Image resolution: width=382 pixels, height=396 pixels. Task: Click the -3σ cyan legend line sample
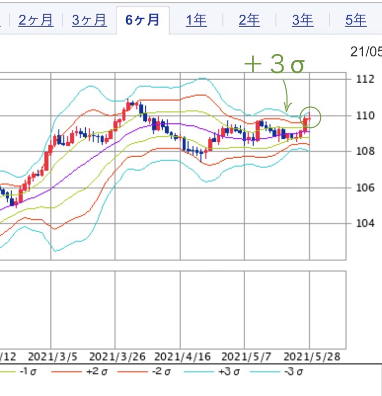tap(265, 372)
